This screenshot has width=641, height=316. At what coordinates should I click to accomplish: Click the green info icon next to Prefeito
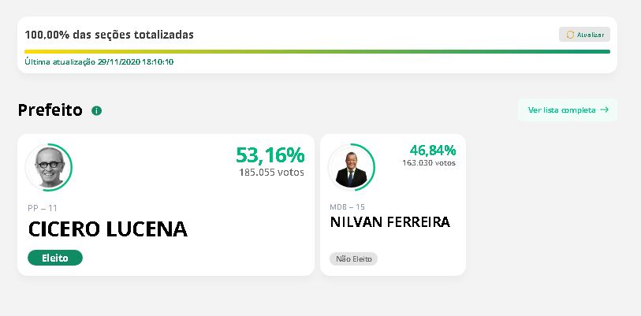[97, 110]
